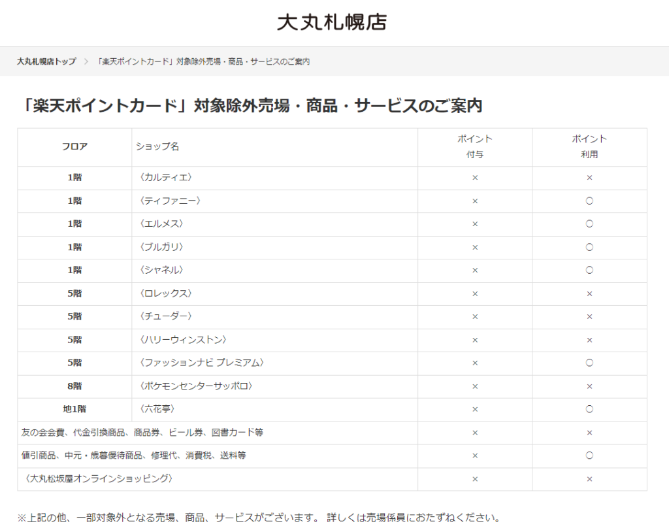The height and width of the screenshot is (530, 669).
Task: Click the ポイント利用 ○ mark for 六花亭
Action: click(x=589, y=409)
